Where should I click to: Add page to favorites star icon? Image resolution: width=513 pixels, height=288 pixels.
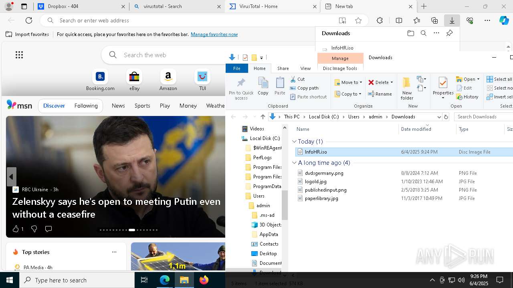pos(358,20)
